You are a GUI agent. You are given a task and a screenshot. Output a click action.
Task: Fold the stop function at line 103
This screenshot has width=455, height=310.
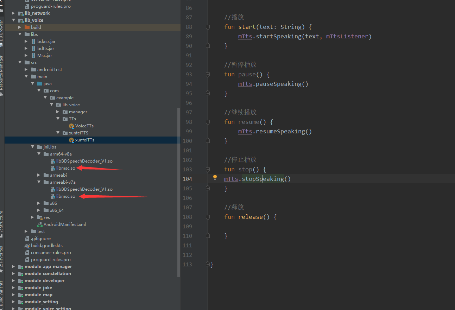pyautogui.click(x=208, y=170)
